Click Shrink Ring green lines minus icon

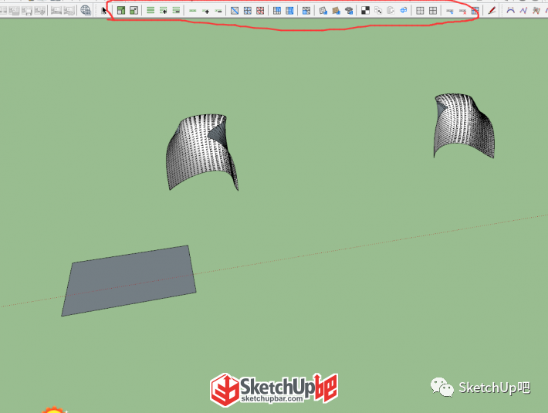(x=176, y=11)
